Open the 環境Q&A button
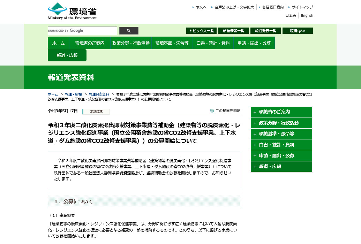This screenshot has height=244, width=361. click(x=298, y=31)
